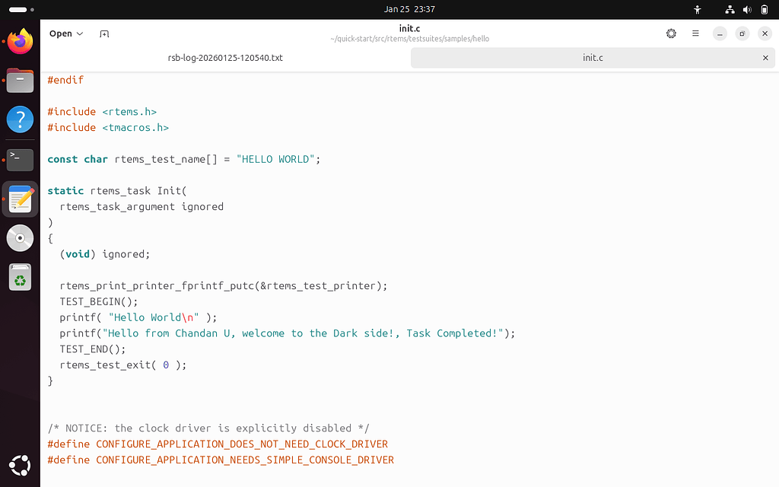Click the (void) ignored; statement
Image resolution: width=779 pixels, height=487 pixels.
(105, 254)
